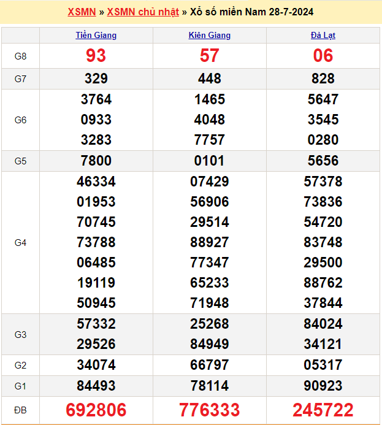382x425 pixels.
Task: Select the G4 result 88927
Action: (210, 242)
